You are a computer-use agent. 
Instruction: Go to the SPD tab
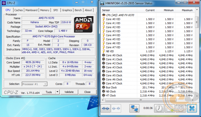click(x=56, y=10)
